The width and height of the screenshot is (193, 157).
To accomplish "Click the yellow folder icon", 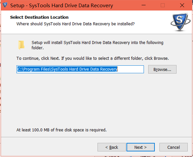I will pos(21,45).
